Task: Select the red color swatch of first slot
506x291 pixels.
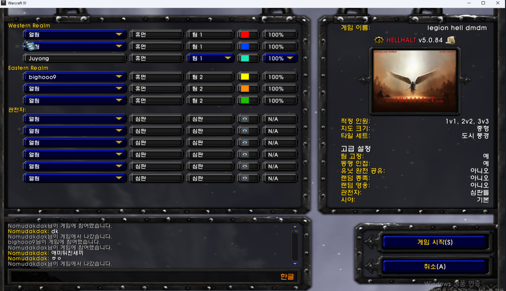Action: tap(245, 35)
